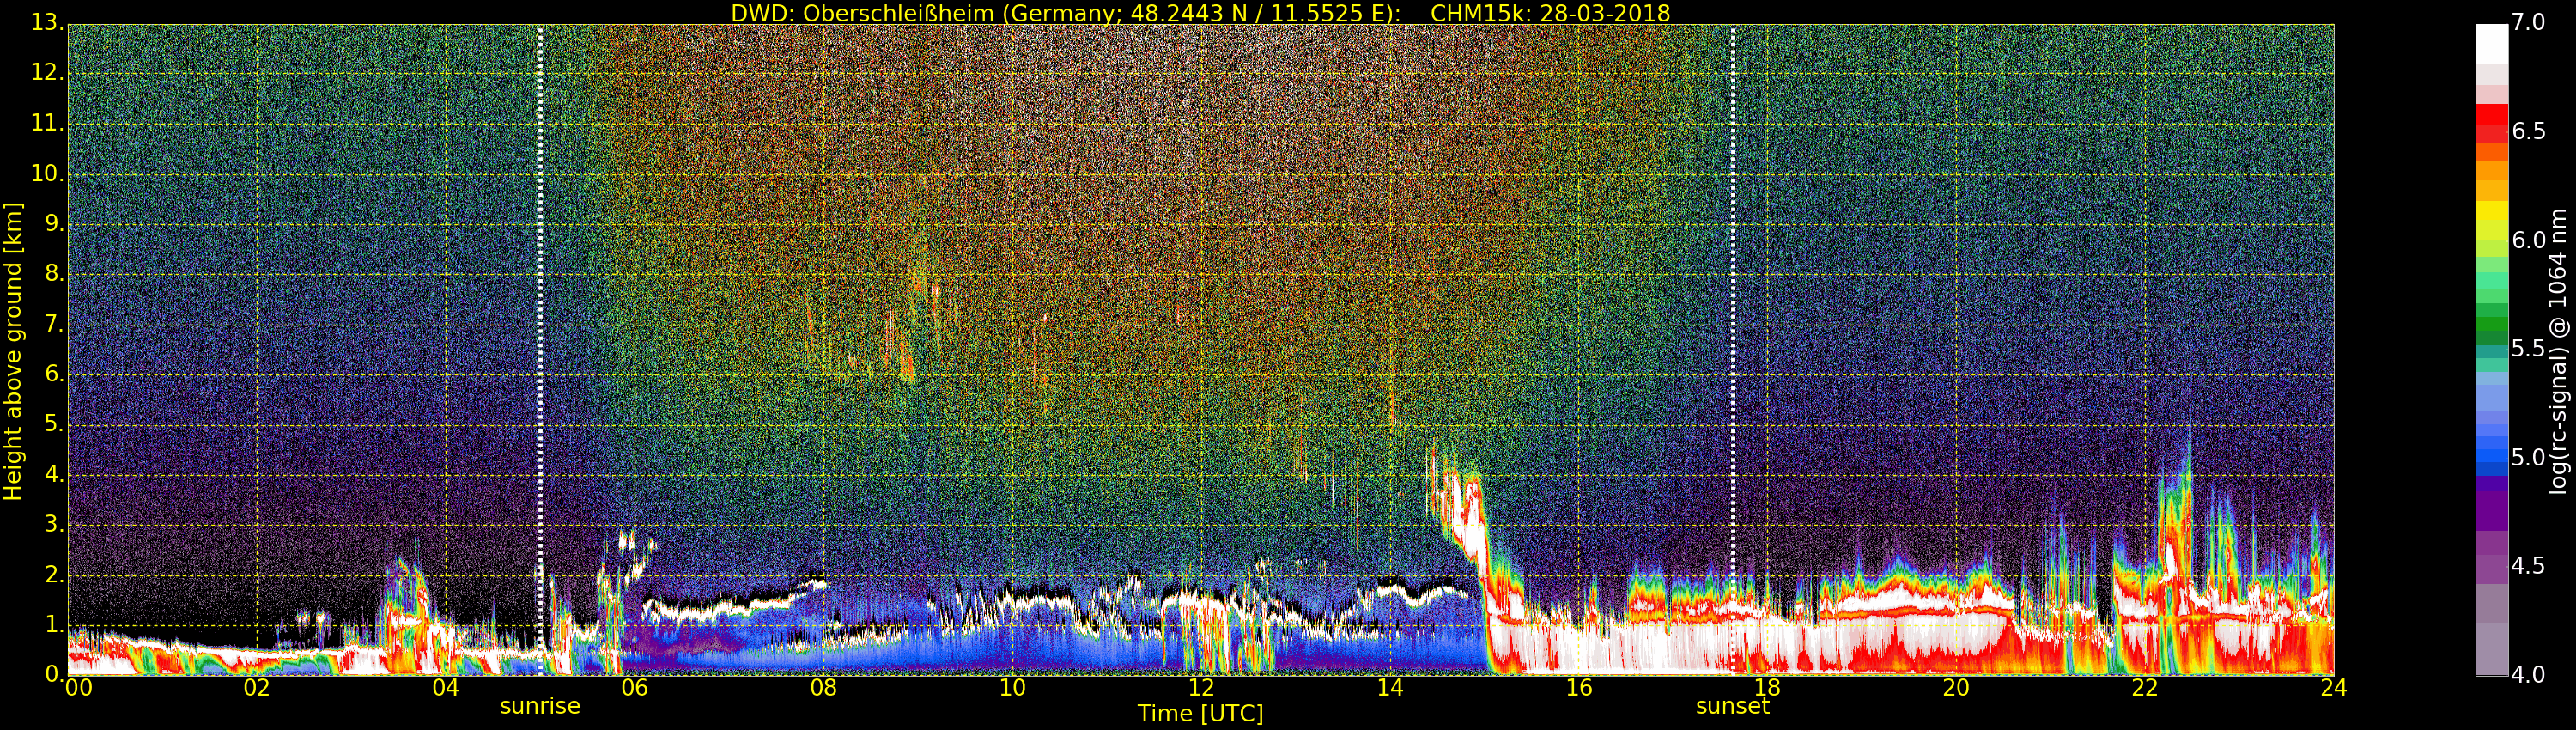The height and width of the screenshot is (730, 2576).
Task: Click the CHM15k 28-03-2018 date text
Action: click(x=1550, y=13)
